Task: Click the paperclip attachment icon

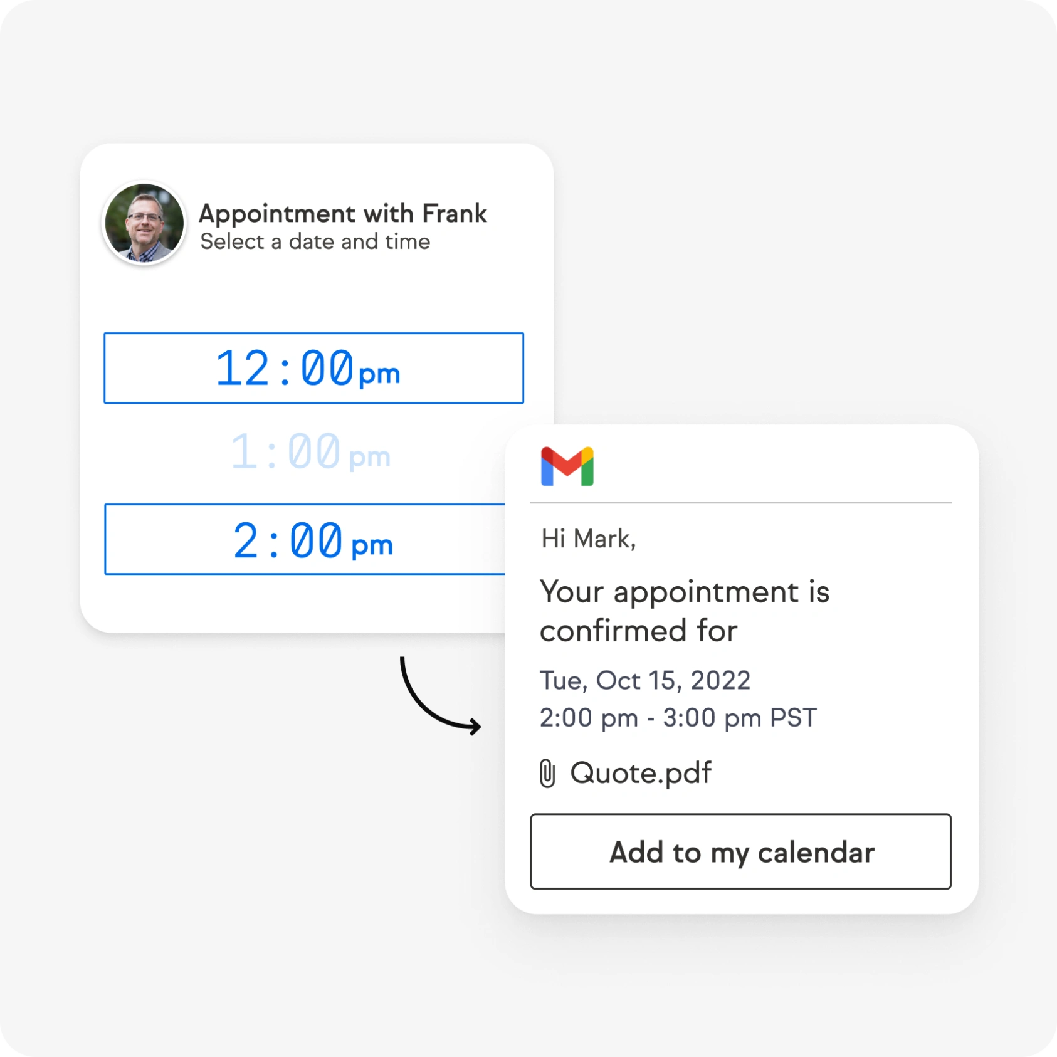Action: coord(547,773)
